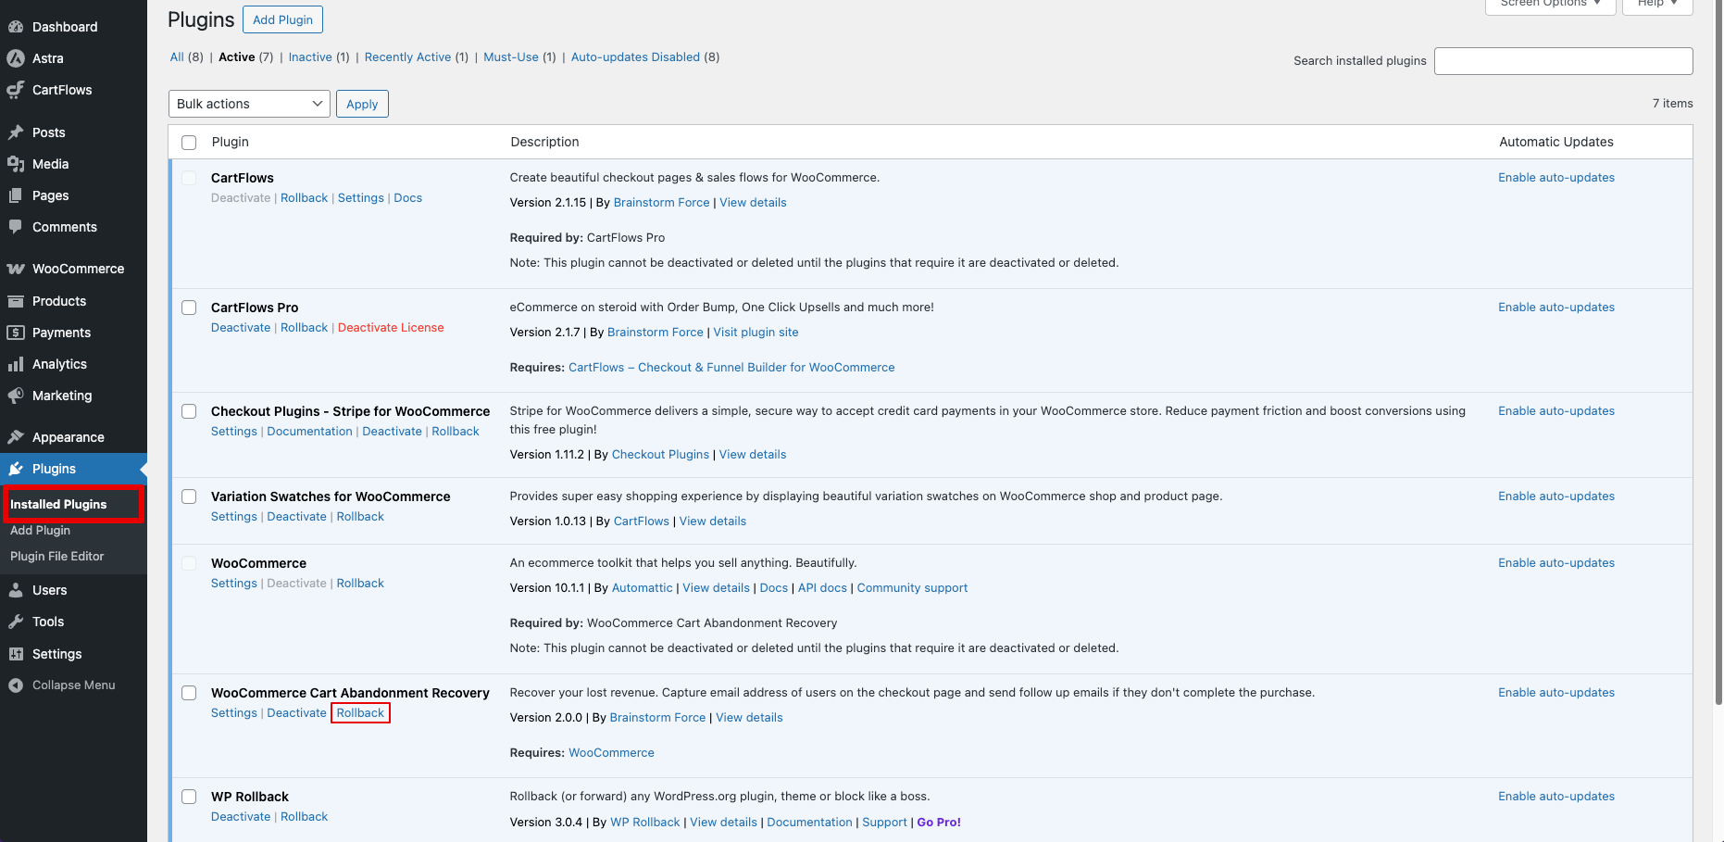Click the Tools wrench icon
1724x842 pixels.
click(x=16, y=622)
